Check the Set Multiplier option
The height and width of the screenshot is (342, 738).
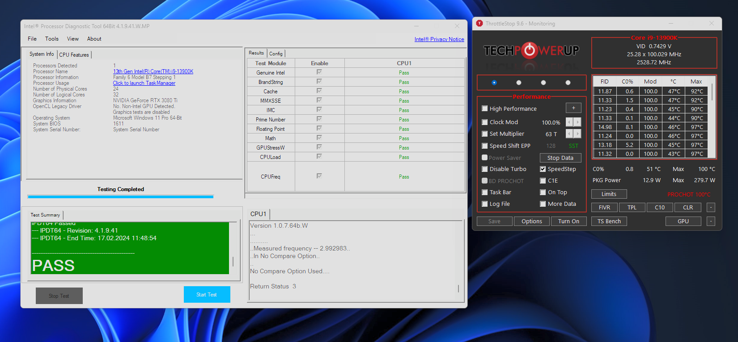click(484, 133)
